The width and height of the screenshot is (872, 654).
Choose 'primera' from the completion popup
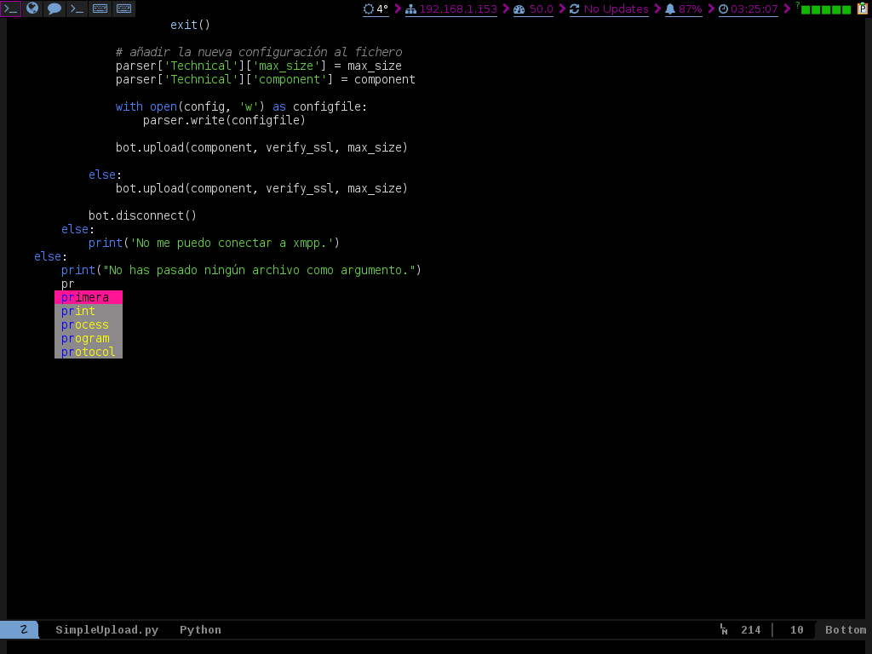tap(89, 297)
